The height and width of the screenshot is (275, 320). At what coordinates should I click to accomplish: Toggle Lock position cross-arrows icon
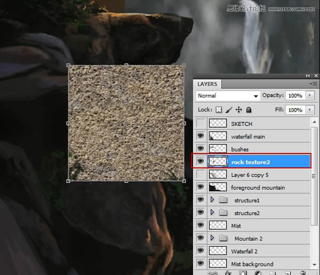tap(238, 110)
